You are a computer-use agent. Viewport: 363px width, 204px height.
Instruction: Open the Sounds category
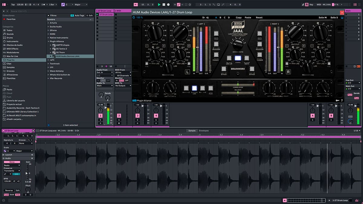(10, 34)
